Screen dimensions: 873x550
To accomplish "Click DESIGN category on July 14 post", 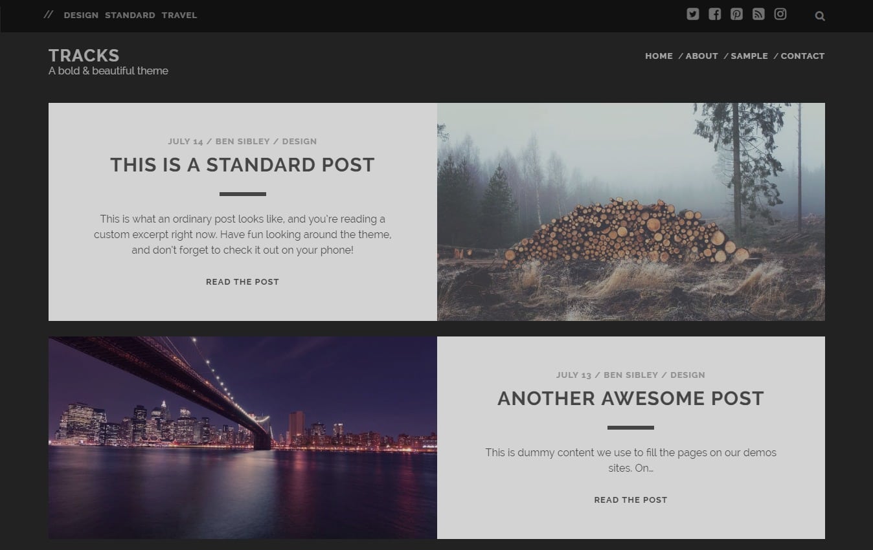I will click(299, 141).
